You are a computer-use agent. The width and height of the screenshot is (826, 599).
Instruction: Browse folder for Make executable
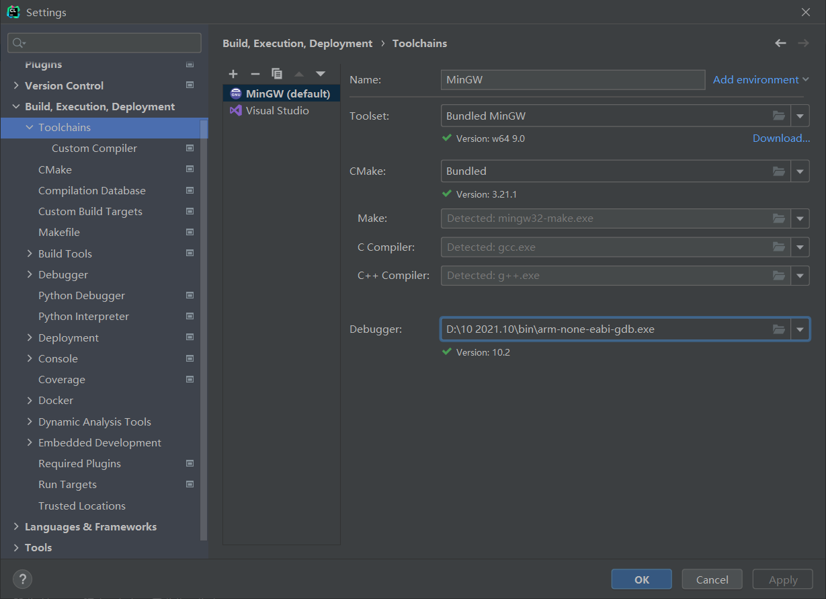779,218
